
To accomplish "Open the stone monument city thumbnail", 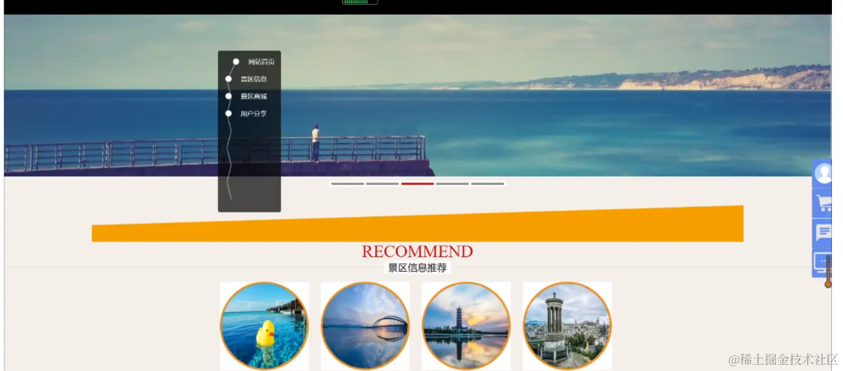I will [x=567, y=326].
